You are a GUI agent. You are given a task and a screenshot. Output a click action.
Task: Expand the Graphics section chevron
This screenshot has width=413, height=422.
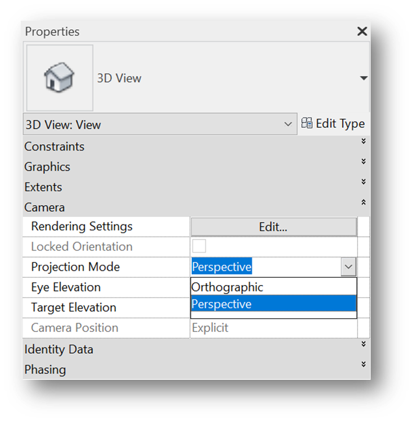[x=364, y=161]
